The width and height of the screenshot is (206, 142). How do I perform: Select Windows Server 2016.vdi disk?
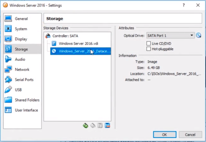click(x=81, y=43)
